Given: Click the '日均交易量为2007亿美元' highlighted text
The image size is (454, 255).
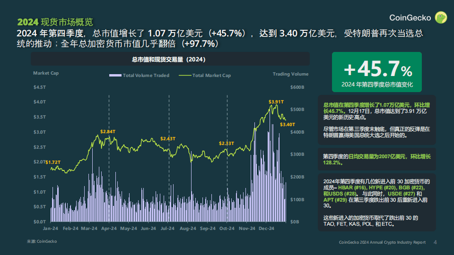Looking at the screenshot, I should click(x=377, y=156).
